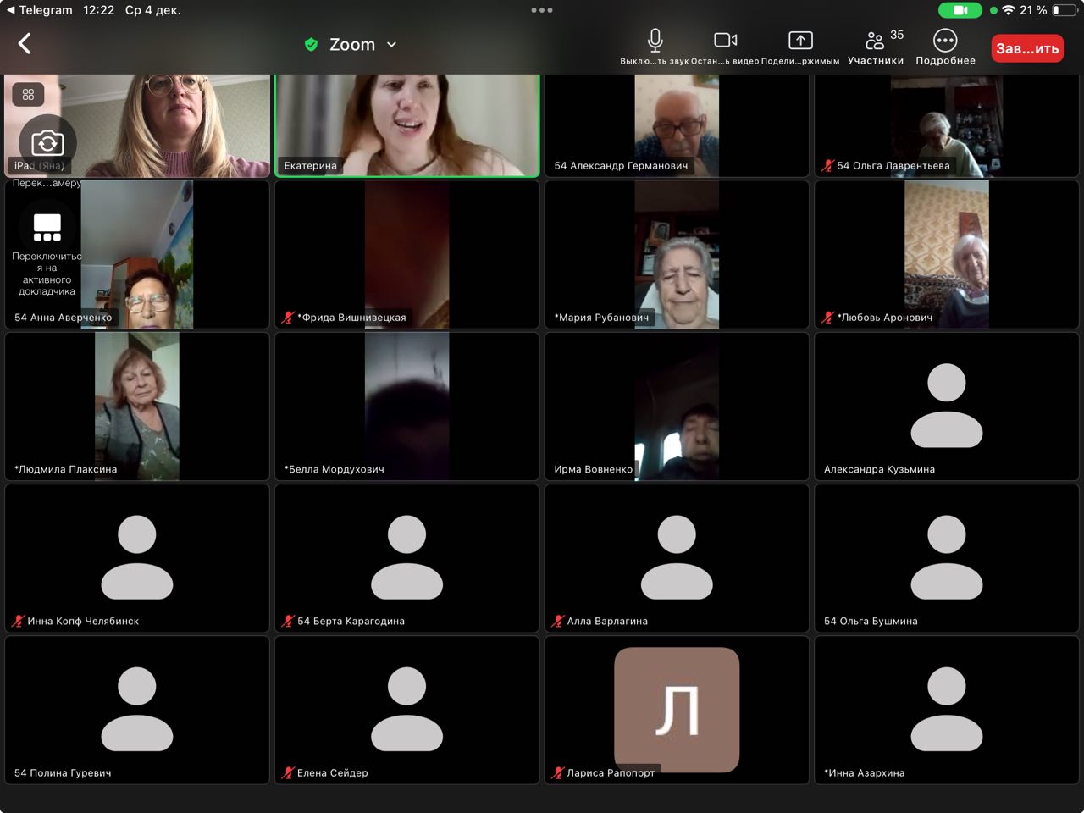Mute the microphone in the toolbar
1084x813 pixels.
[x=655, y=41]
